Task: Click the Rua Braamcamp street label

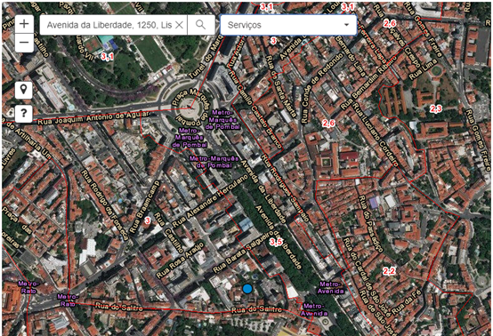Action: click(145, 207)
